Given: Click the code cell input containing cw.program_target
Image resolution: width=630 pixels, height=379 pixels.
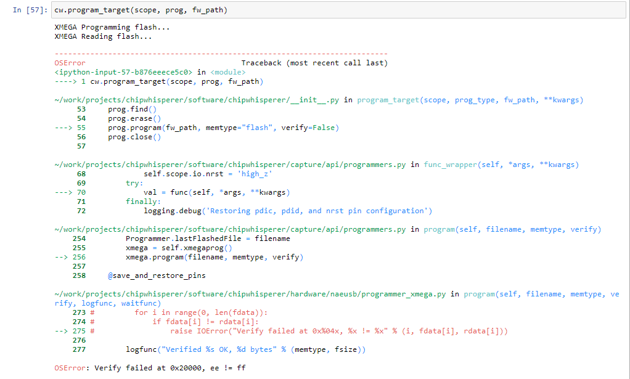Looking at the screenshot, I should coord(338,10).
